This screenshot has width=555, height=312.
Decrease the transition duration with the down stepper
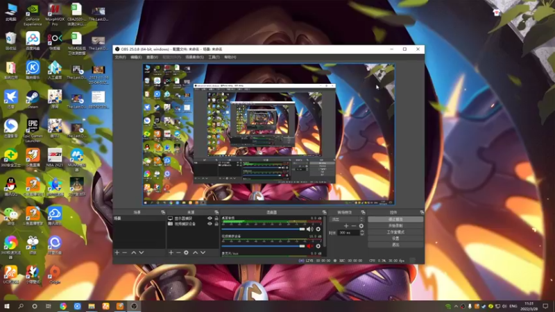coord(361,234)
